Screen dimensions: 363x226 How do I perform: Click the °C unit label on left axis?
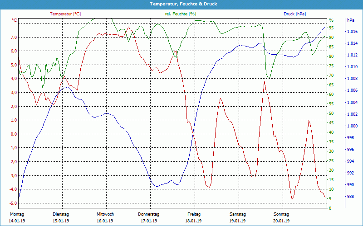click(x=15, y=20)
